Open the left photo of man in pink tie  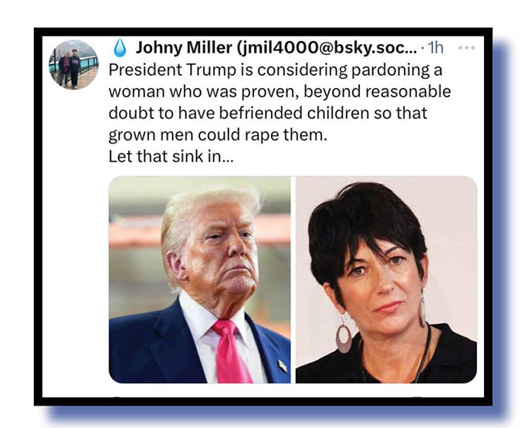(x=200, y=280)
